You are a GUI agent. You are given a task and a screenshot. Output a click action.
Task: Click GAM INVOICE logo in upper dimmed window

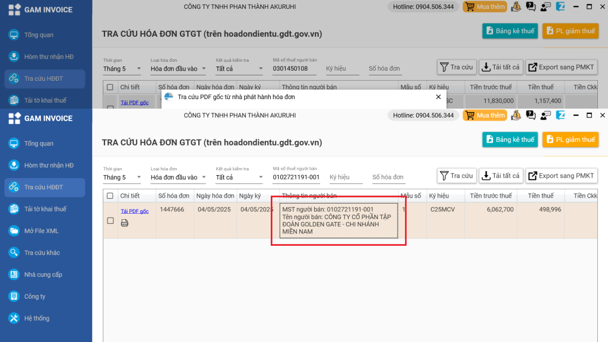click(x=14, y=9)
